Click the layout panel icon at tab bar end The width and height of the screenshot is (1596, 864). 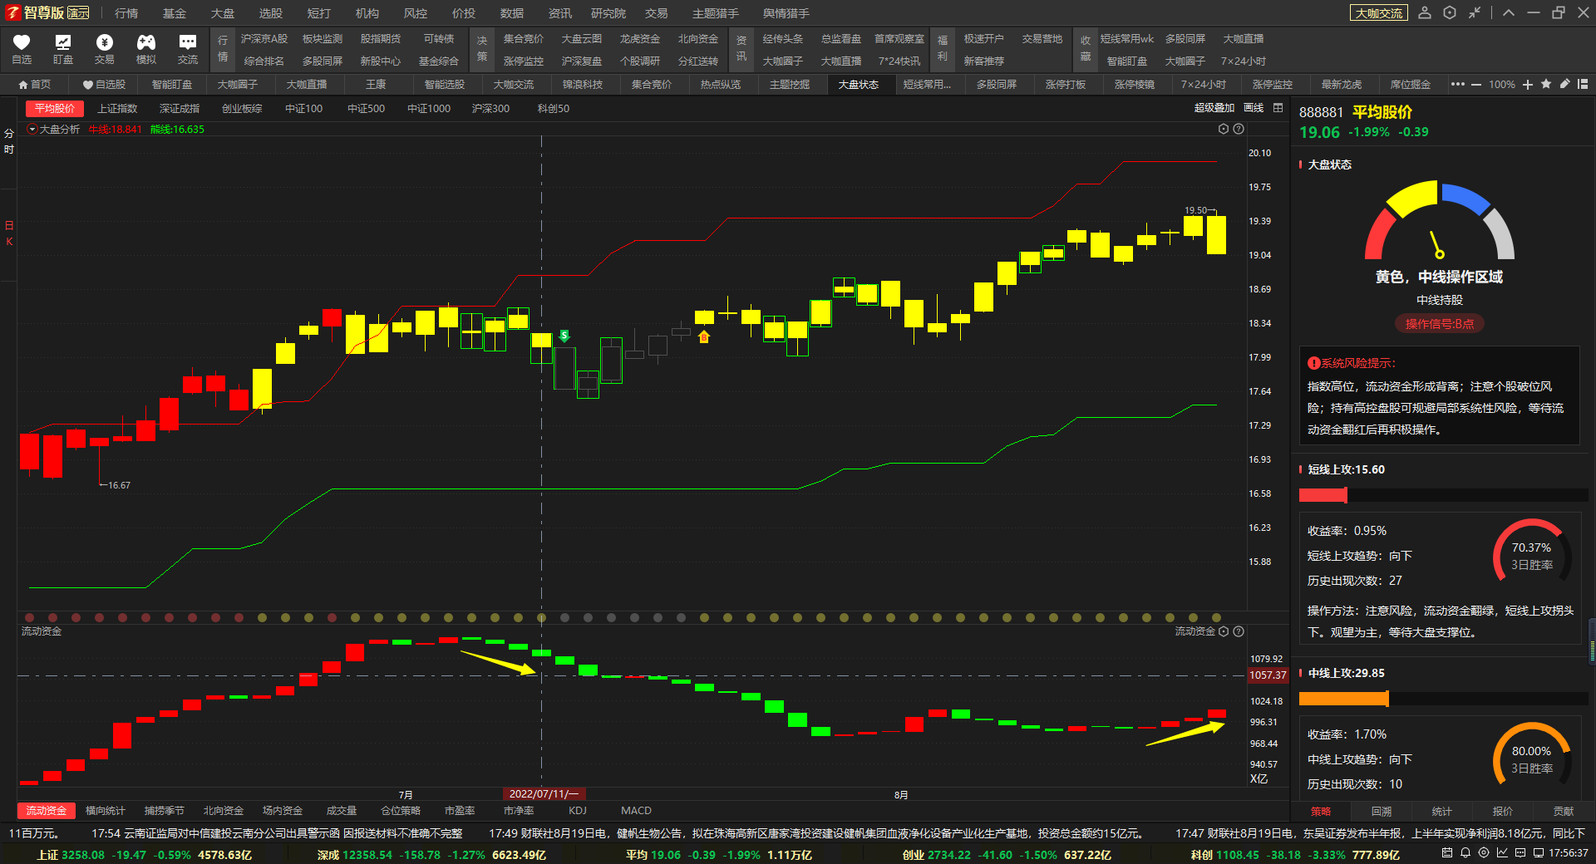pyautogui.click(x=1583, y=84)
